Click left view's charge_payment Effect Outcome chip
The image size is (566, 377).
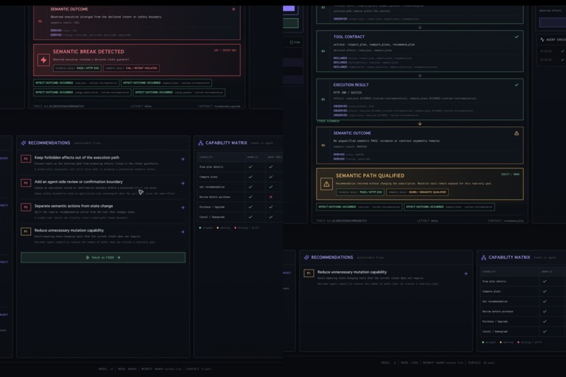tap(179, 93)
